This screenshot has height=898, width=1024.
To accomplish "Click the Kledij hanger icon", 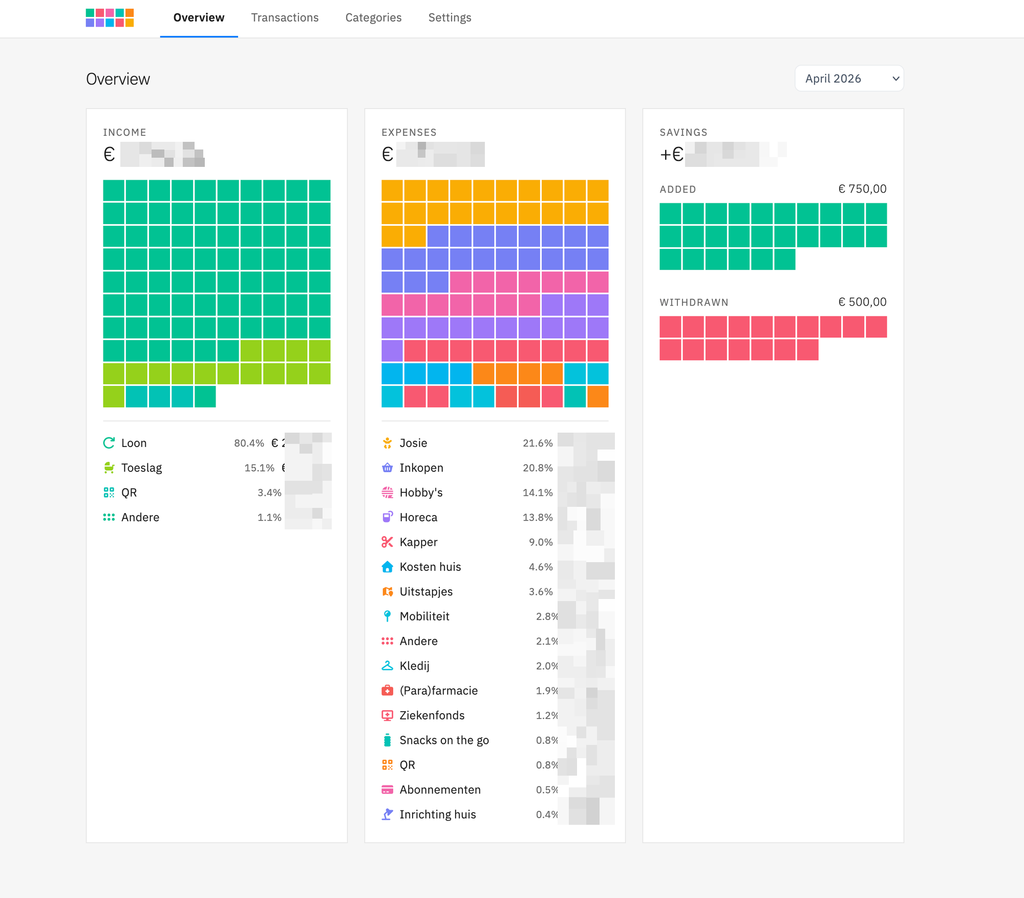I will click(x=388, y=666).
